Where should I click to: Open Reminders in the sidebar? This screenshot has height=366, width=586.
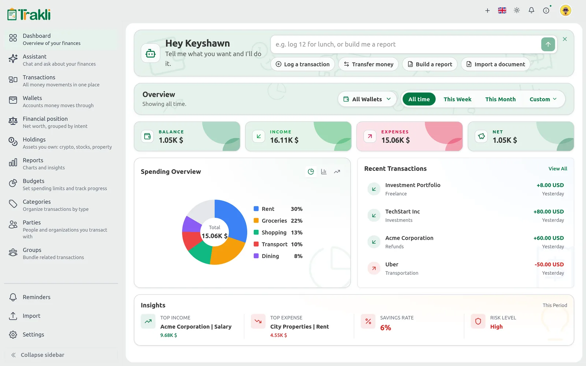61,297
